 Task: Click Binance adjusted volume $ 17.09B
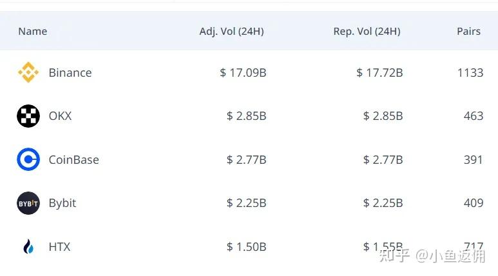pos(243,73)
